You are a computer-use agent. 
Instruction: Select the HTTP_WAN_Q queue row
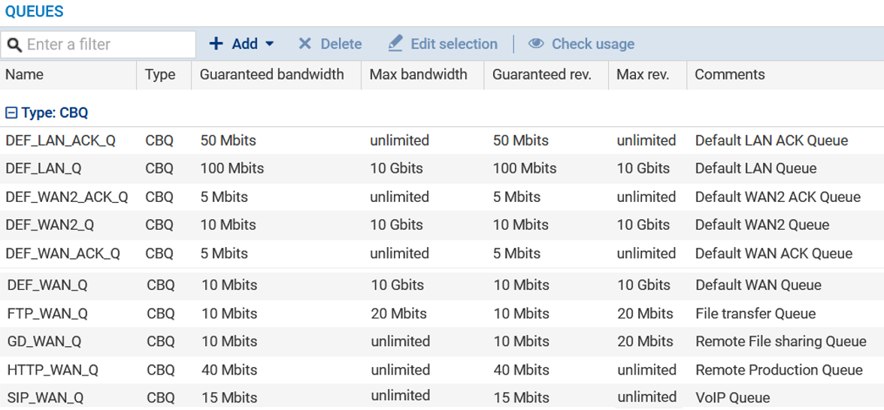point(53,369)
